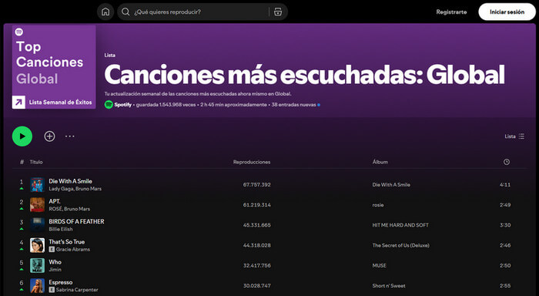Open album The Secret of Us (Deluxe)

401,245
